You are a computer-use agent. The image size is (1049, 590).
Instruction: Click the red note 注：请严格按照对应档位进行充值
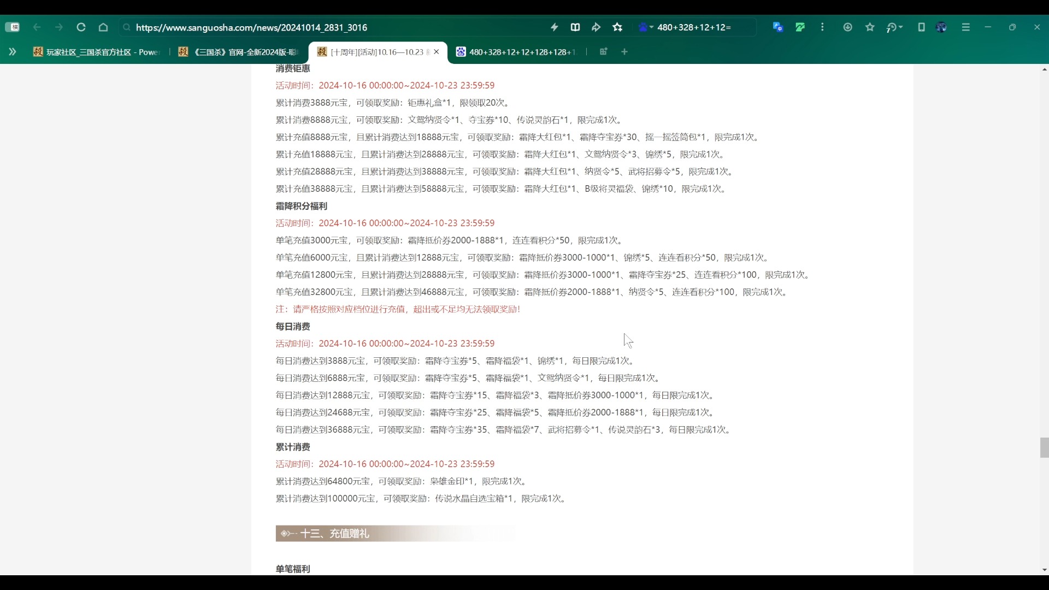coord(398,309)
